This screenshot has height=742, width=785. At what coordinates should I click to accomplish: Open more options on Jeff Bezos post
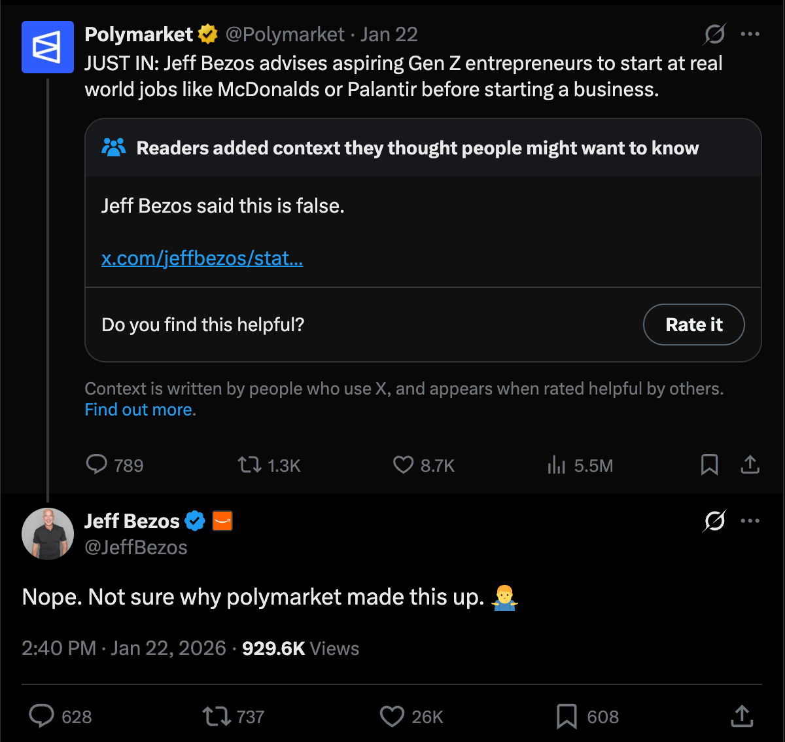click(x=750, y=521)
